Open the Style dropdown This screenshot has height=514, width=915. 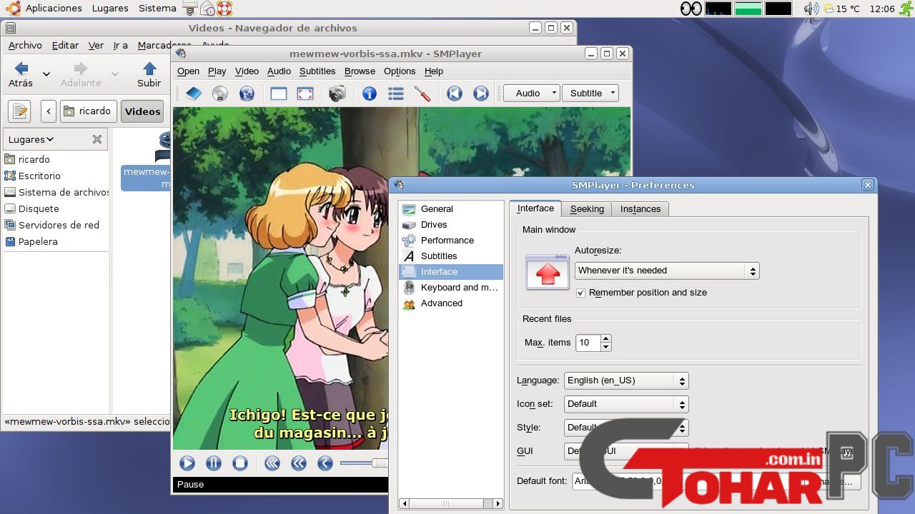[x=626, y=428]
